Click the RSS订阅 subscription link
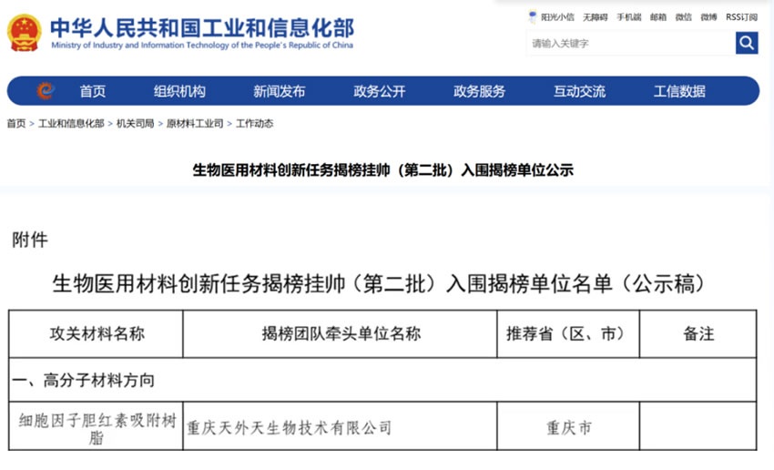 [x=741, y=16]
